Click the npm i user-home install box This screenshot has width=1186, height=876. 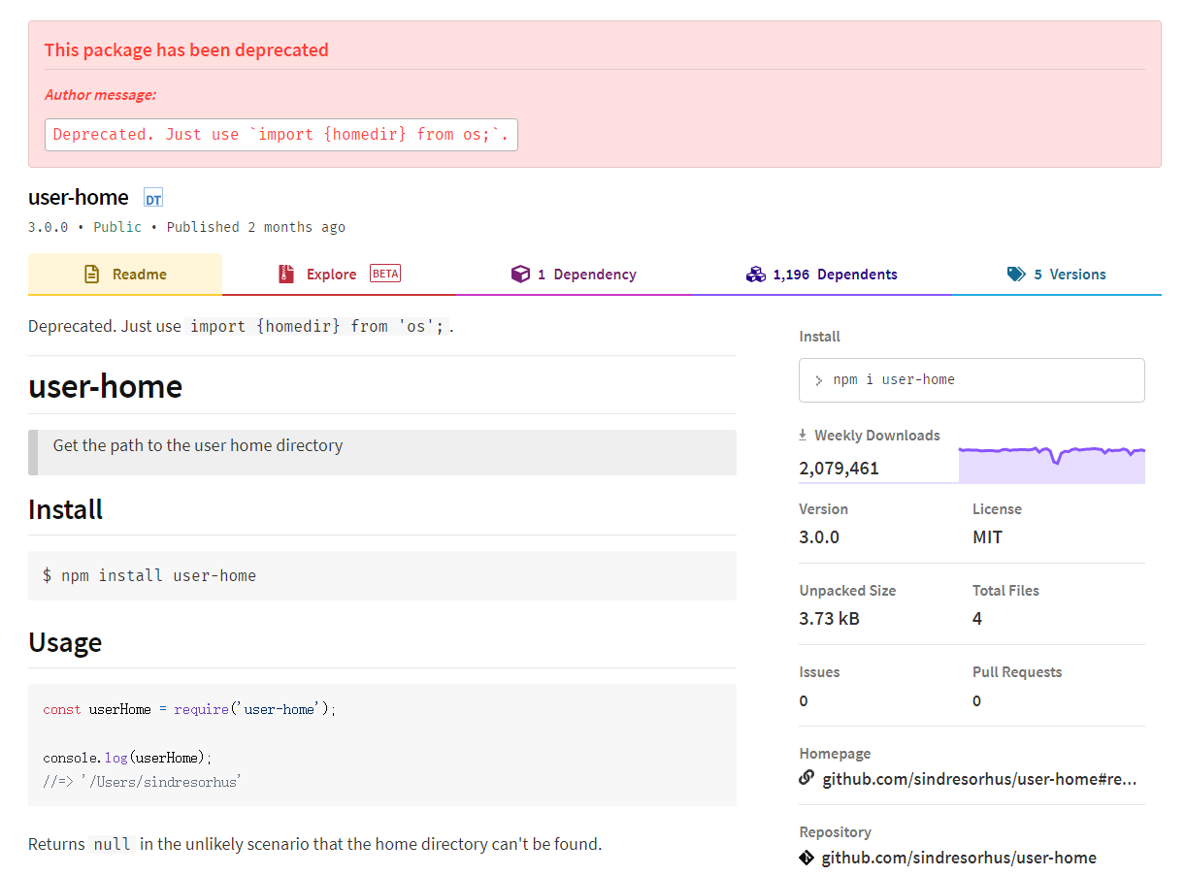tap(972, 380)
